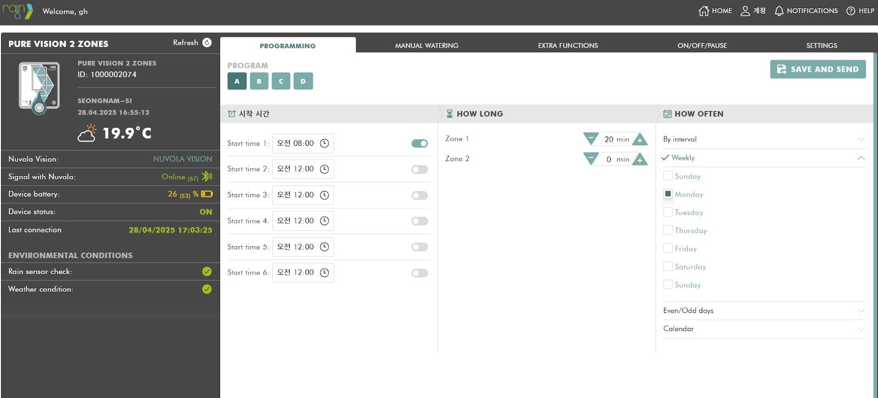Decrease Zone 1 watering minutes
Image resolution: width=878 pixels, height=398 pixels.
[x=591, y=139]
